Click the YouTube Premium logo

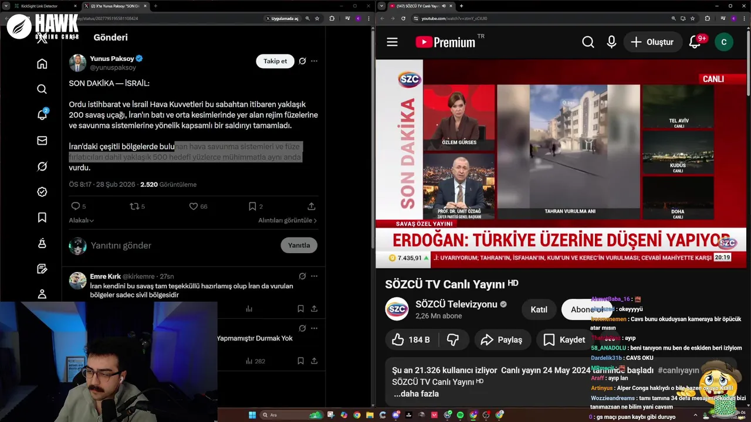[445, 42]
